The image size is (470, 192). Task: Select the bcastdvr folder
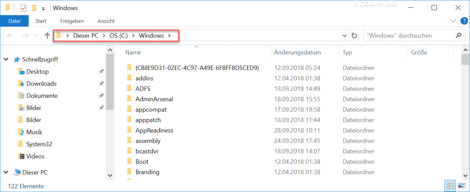pyautogui.click(x=147, y=151)
